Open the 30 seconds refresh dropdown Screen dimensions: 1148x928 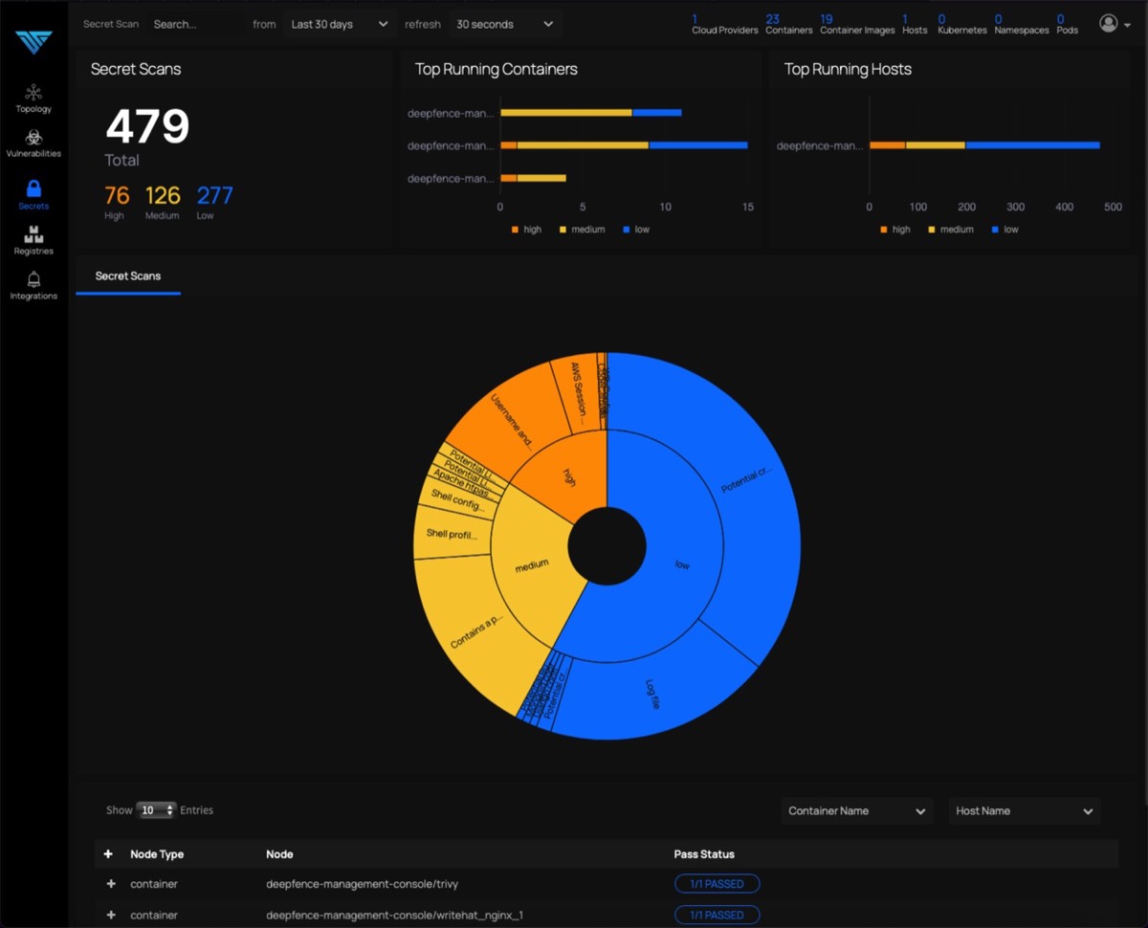click(504, 24)
